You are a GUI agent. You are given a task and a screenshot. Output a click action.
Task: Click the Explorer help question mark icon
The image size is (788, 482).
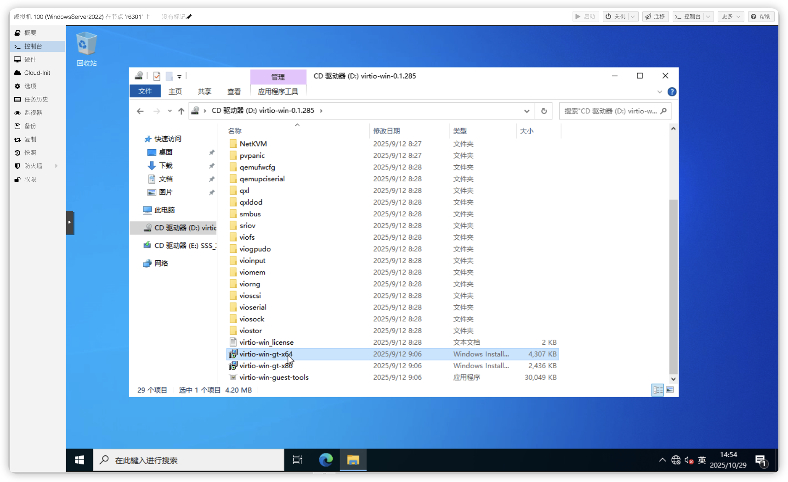click(672, 92)
